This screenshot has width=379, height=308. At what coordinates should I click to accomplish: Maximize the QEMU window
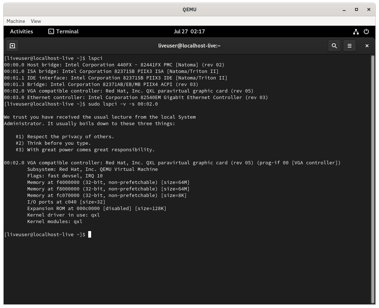tap(356, 10)
